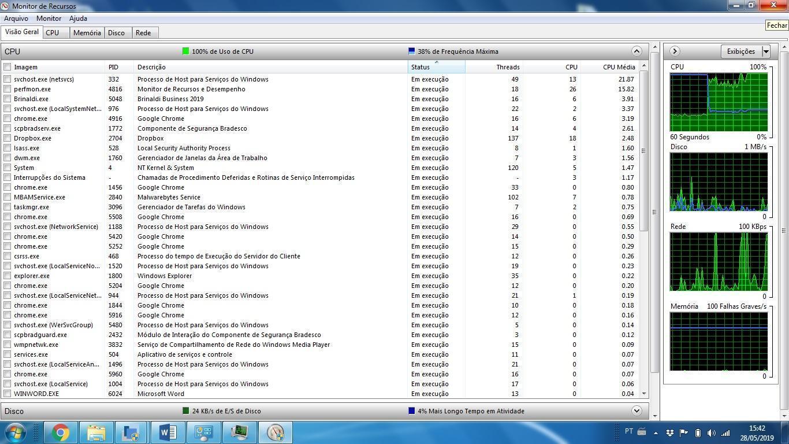This screenshot has height=444, width=789.
Task: Check the taskmgr.exe process checkbox
Action: 7,207
